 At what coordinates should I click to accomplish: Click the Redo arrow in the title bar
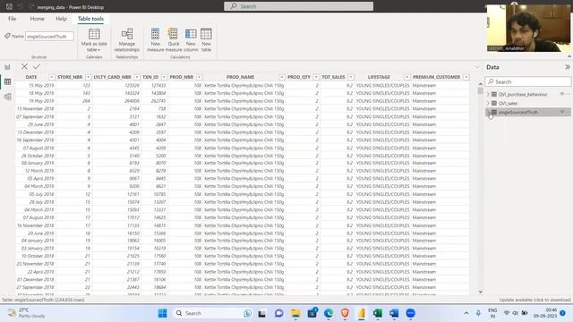(x=31, y=6)
